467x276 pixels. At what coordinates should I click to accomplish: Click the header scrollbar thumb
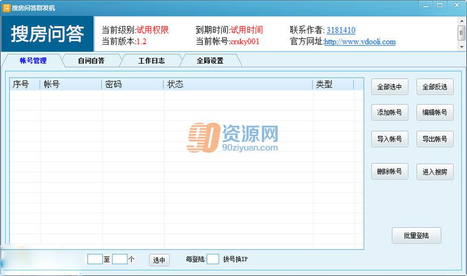[x=462, y=33]
